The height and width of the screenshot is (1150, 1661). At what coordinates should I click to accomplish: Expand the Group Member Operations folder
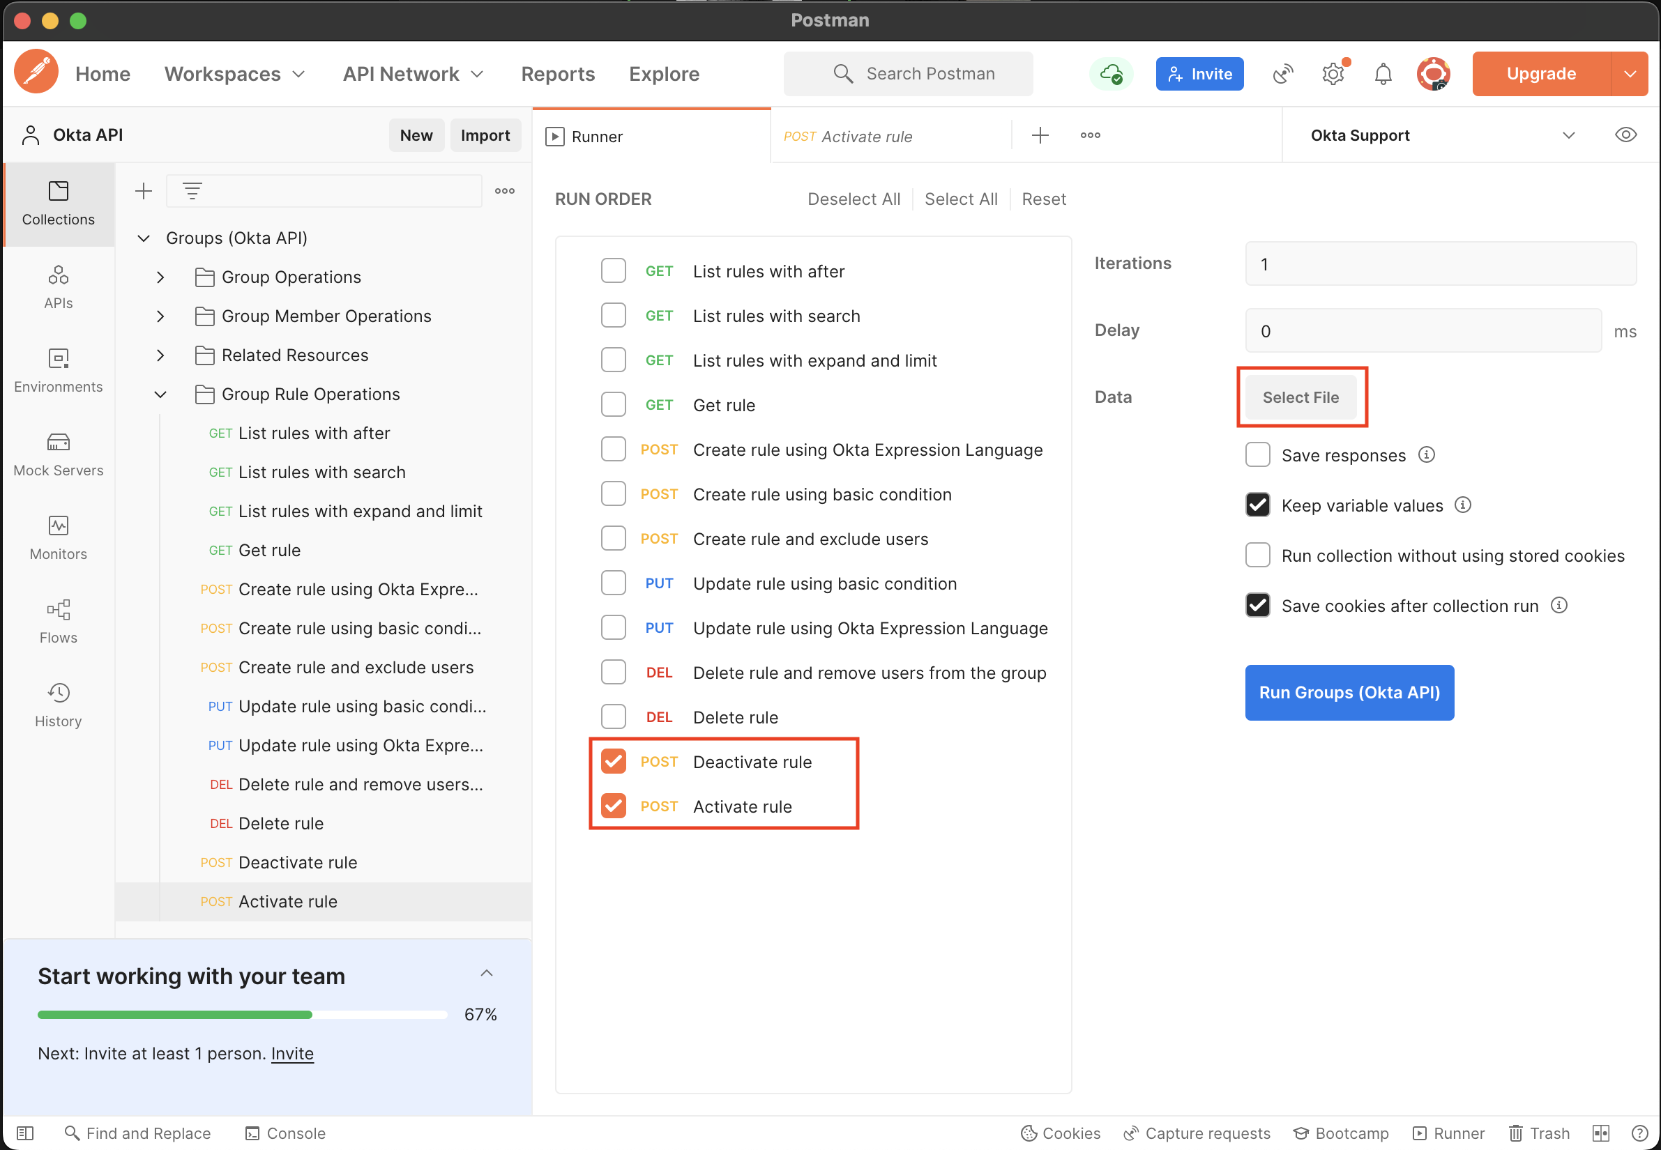click(160, 316)
